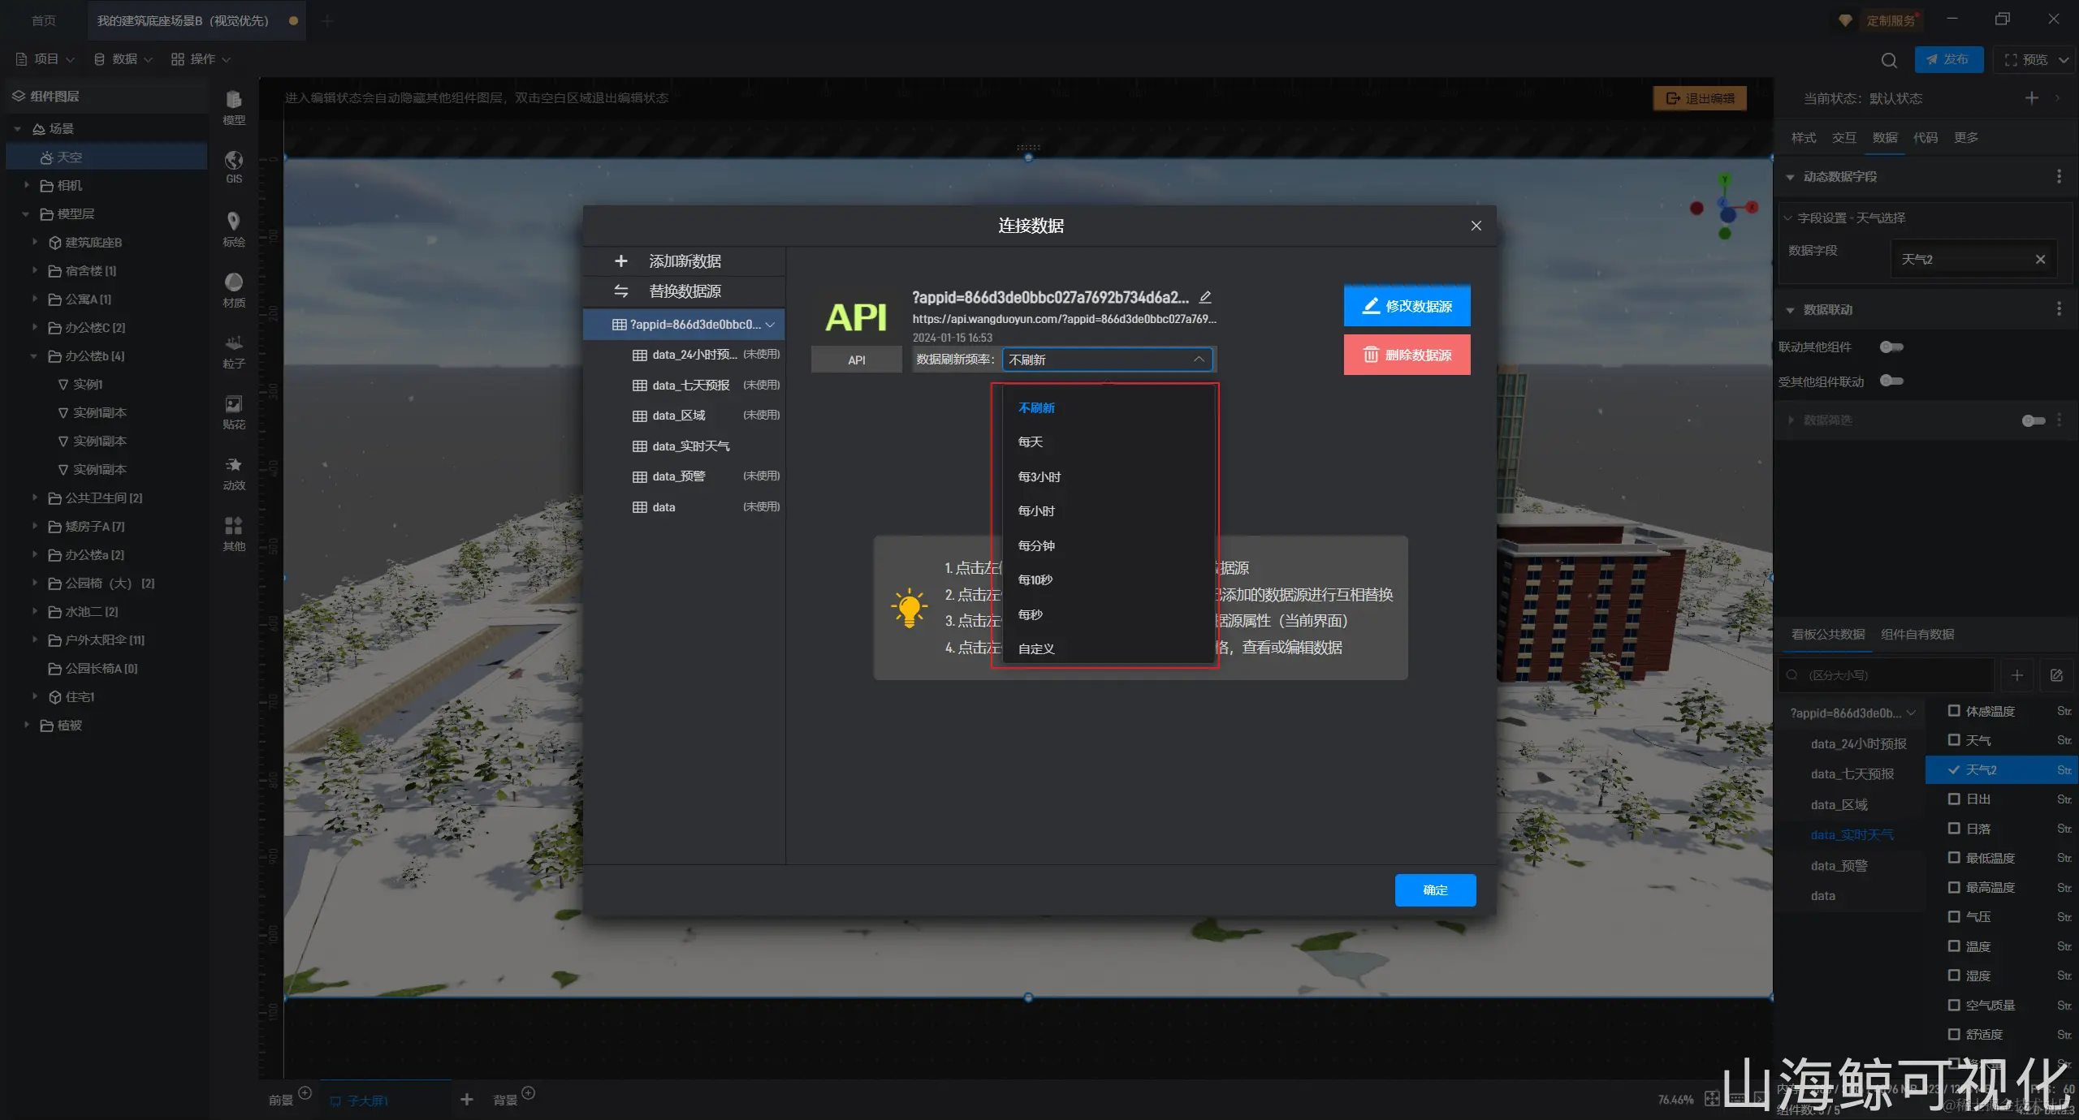This screenshot has height=1120, width=2079.
Task: Click the 贴花 decal icon
Action: (x=233, y=405)
